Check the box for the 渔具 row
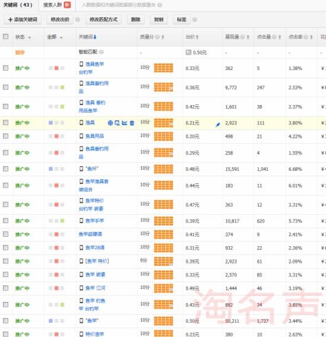Image resolution: width=326 pixels, height=337 pixels. 5,122
